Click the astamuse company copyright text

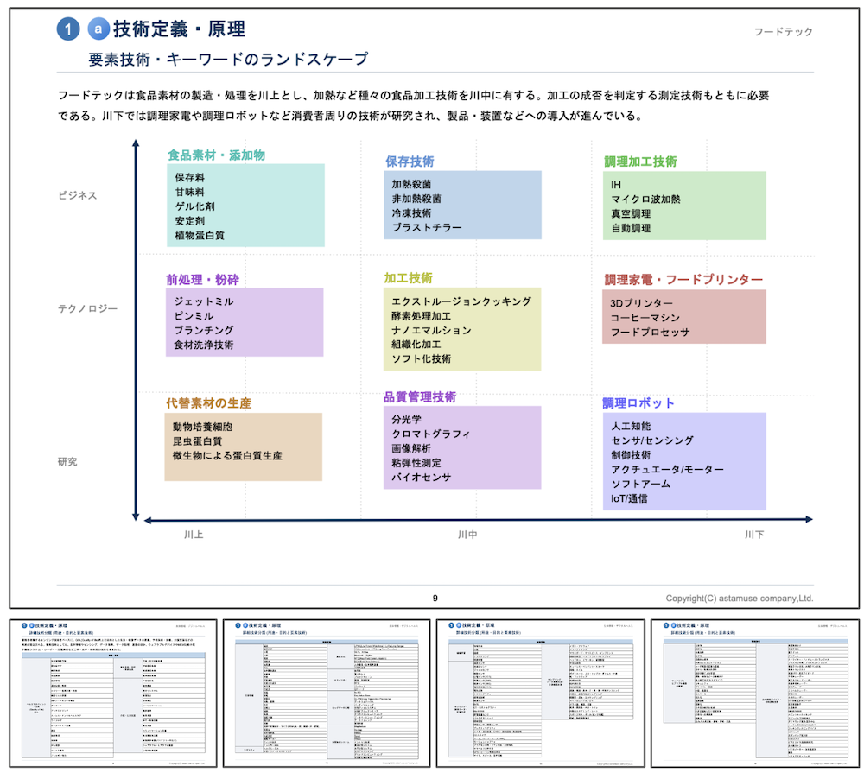coord(739,598)
